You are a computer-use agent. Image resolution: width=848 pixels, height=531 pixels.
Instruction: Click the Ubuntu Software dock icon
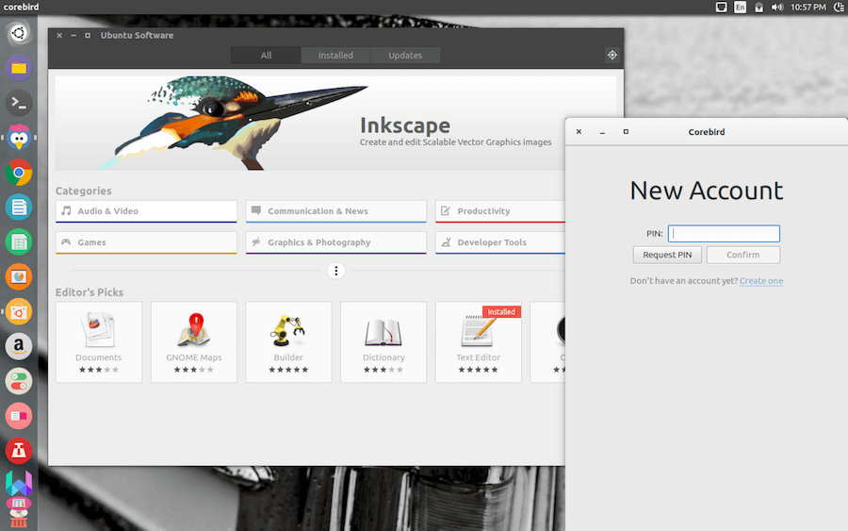tap(19, 312)
